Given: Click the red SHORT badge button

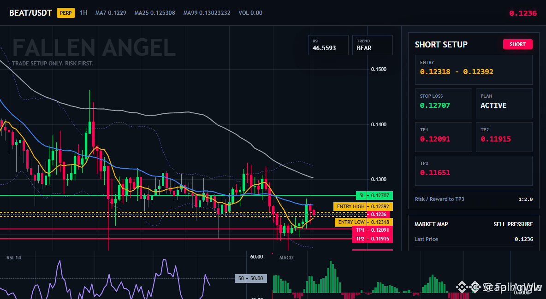Looking at the screenshot, I should (517, 44).
